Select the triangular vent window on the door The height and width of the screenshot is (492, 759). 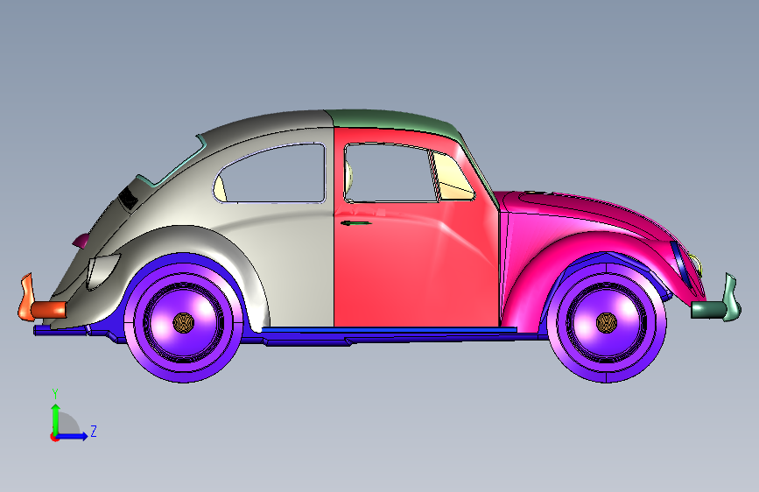point(453,178)
